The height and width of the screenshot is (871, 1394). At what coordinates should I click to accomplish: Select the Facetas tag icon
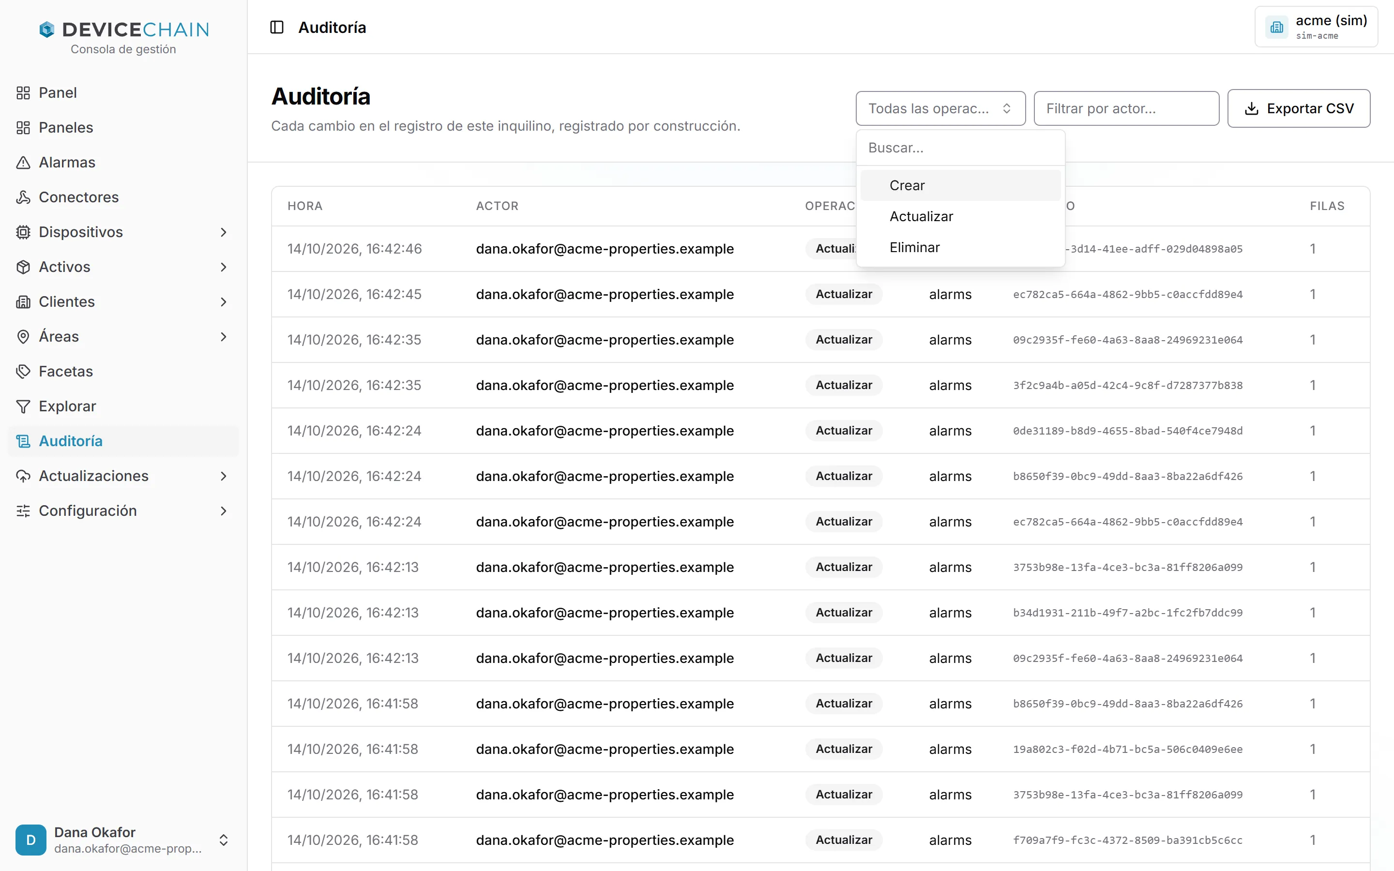click(x=23, y=372)
